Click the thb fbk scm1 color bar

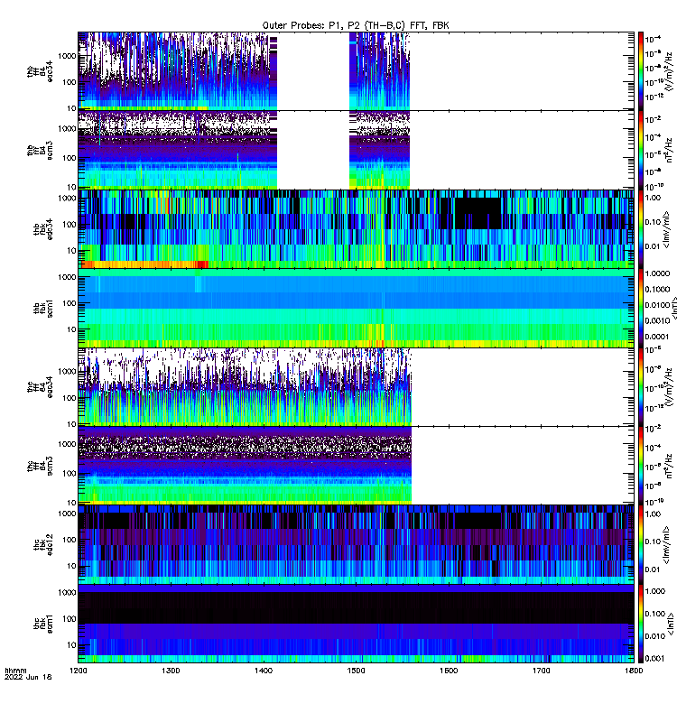click(641, 308)
